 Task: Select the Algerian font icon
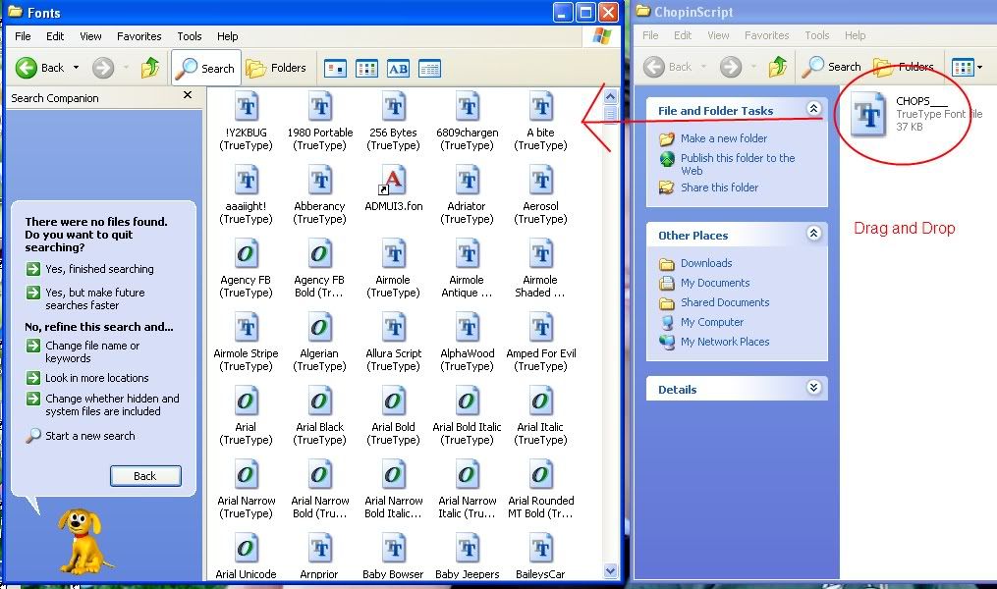pyautogui.click(x=320, y=329)
